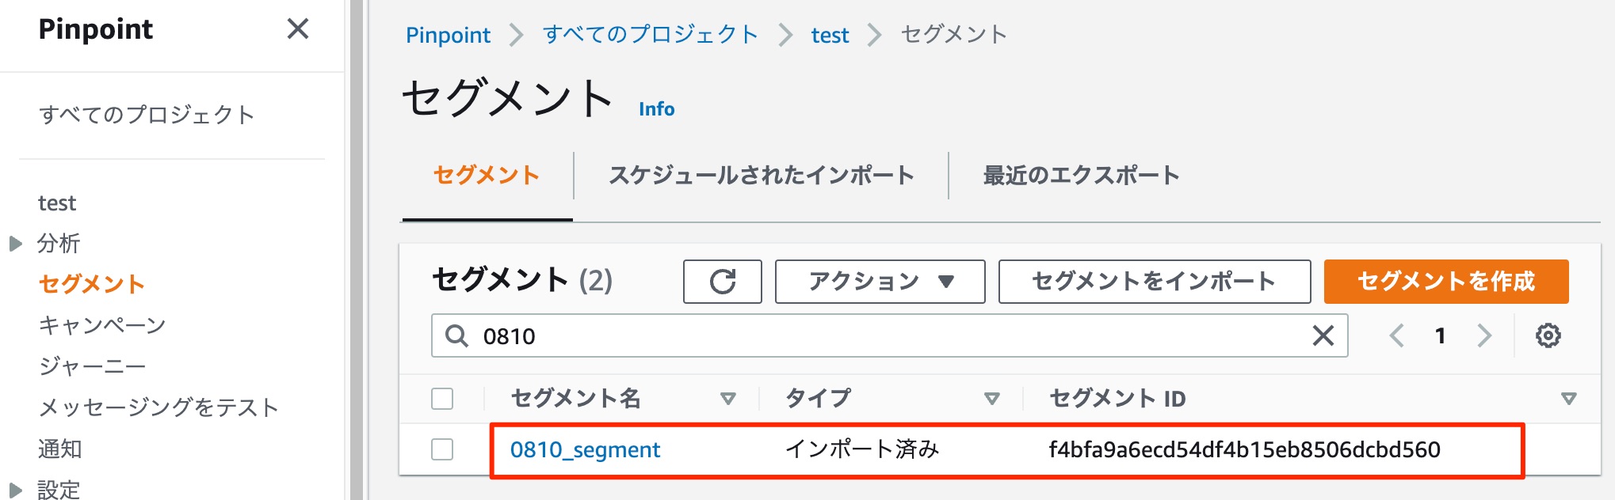Toggle the セグメント名 column sort
Screen dimensions: 1615x500
pos(728,400)
